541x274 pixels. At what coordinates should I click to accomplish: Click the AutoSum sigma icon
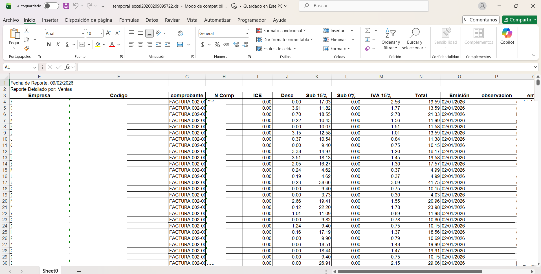[x=368, y=30]
